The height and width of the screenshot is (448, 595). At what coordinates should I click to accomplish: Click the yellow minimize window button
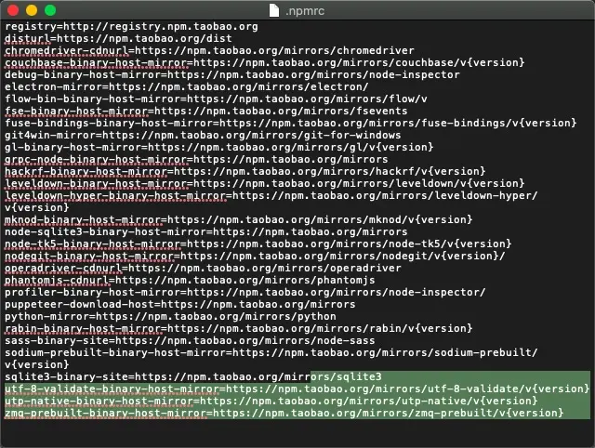coord(32,10)
